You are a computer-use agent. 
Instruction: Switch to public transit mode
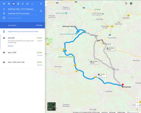coord(18,4)
